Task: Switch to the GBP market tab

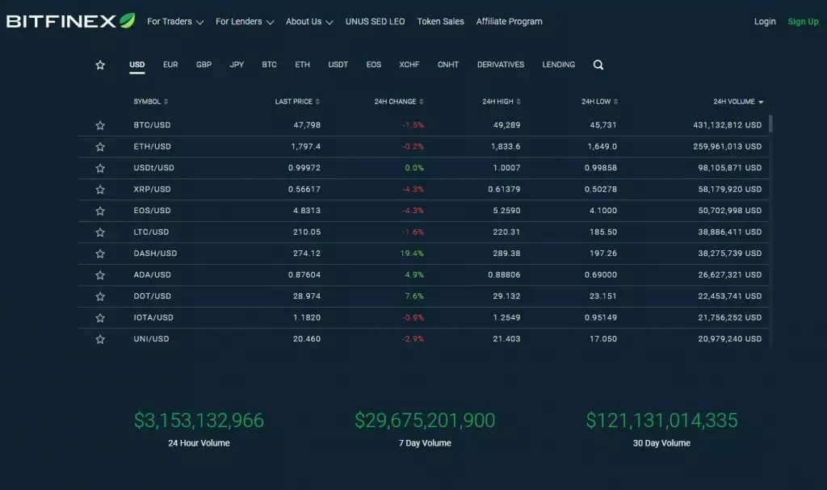Action: [204, 65]
